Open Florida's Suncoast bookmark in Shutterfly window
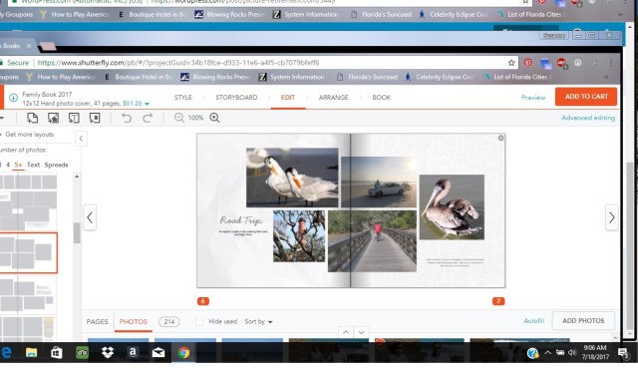Viewport: 638px width, 368px height. click(x=368, y=77)
